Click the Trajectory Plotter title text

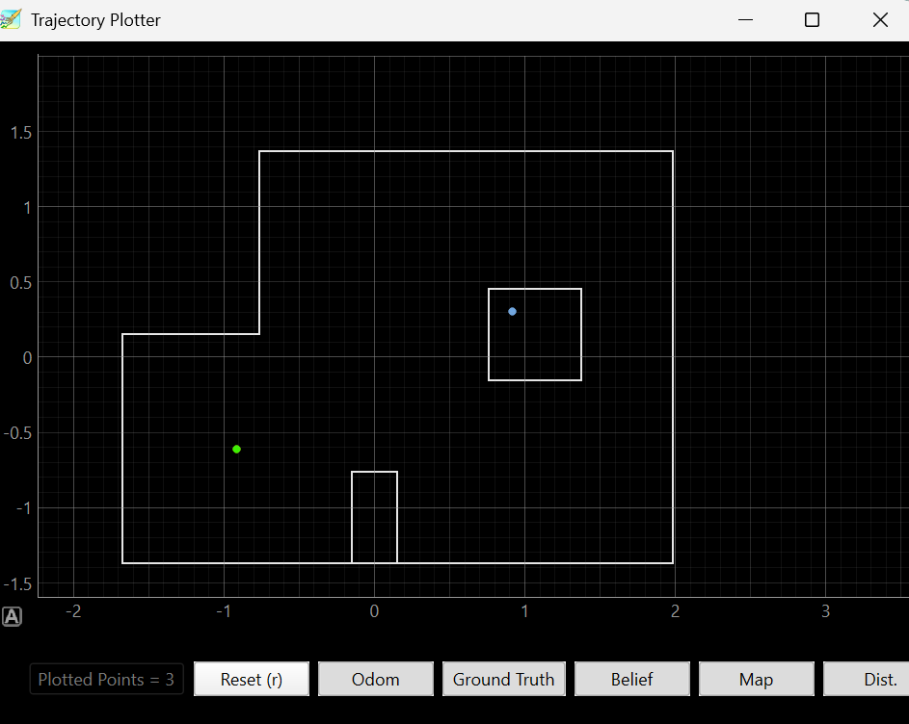pos(95,19)
